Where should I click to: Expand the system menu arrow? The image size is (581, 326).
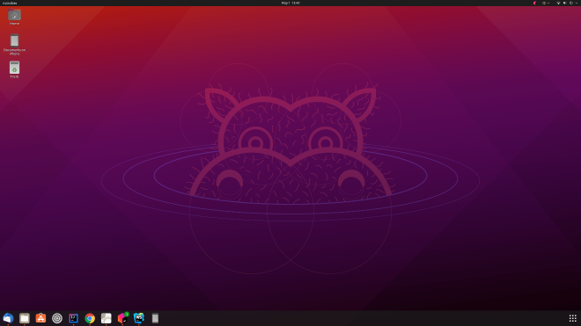(577, 3)
